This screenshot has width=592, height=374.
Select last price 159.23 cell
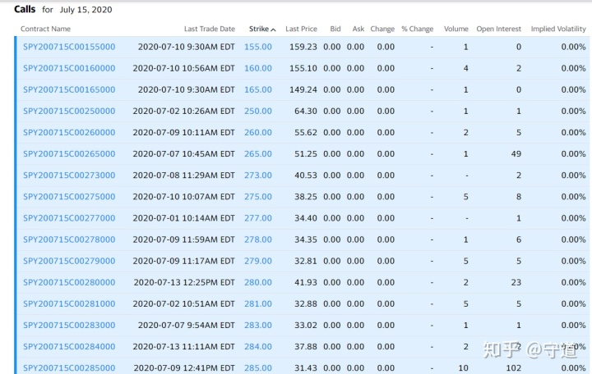303,47
